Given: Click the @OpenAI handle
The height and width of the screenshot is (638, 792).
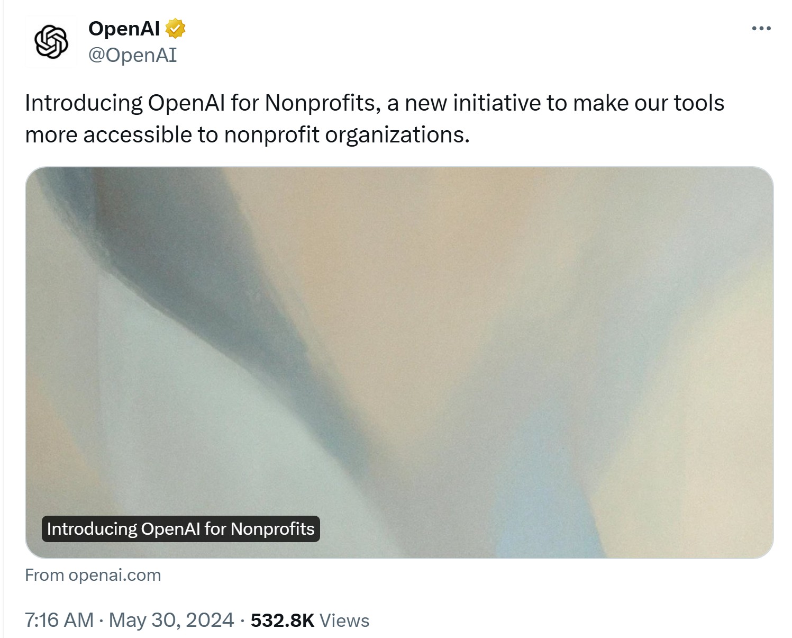Looking at the screenshot, I should click(x=132, y=55).
